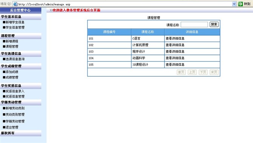Click the 课程编号 column header
253x143 pixels.
coord(110,32)
